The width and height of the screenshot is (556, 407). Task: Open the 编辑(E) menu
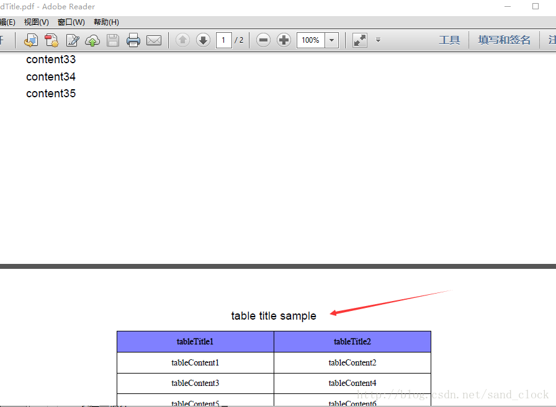(x=7, y=22)
